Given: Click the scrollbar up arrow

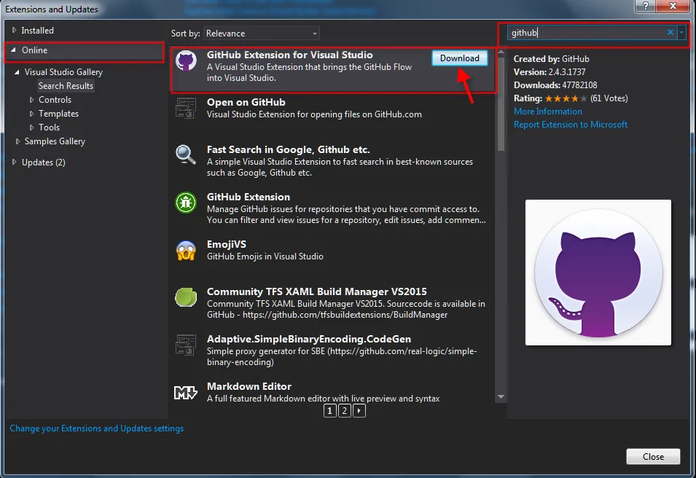Looking at the screenshot, I should pos(501,52).
